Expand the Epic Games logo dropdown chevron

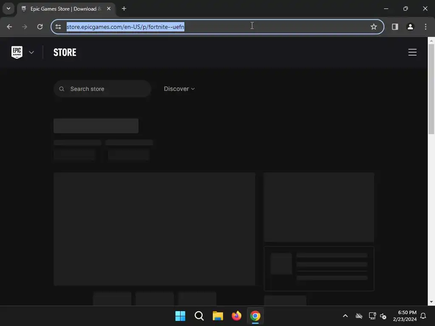[31, 52]
